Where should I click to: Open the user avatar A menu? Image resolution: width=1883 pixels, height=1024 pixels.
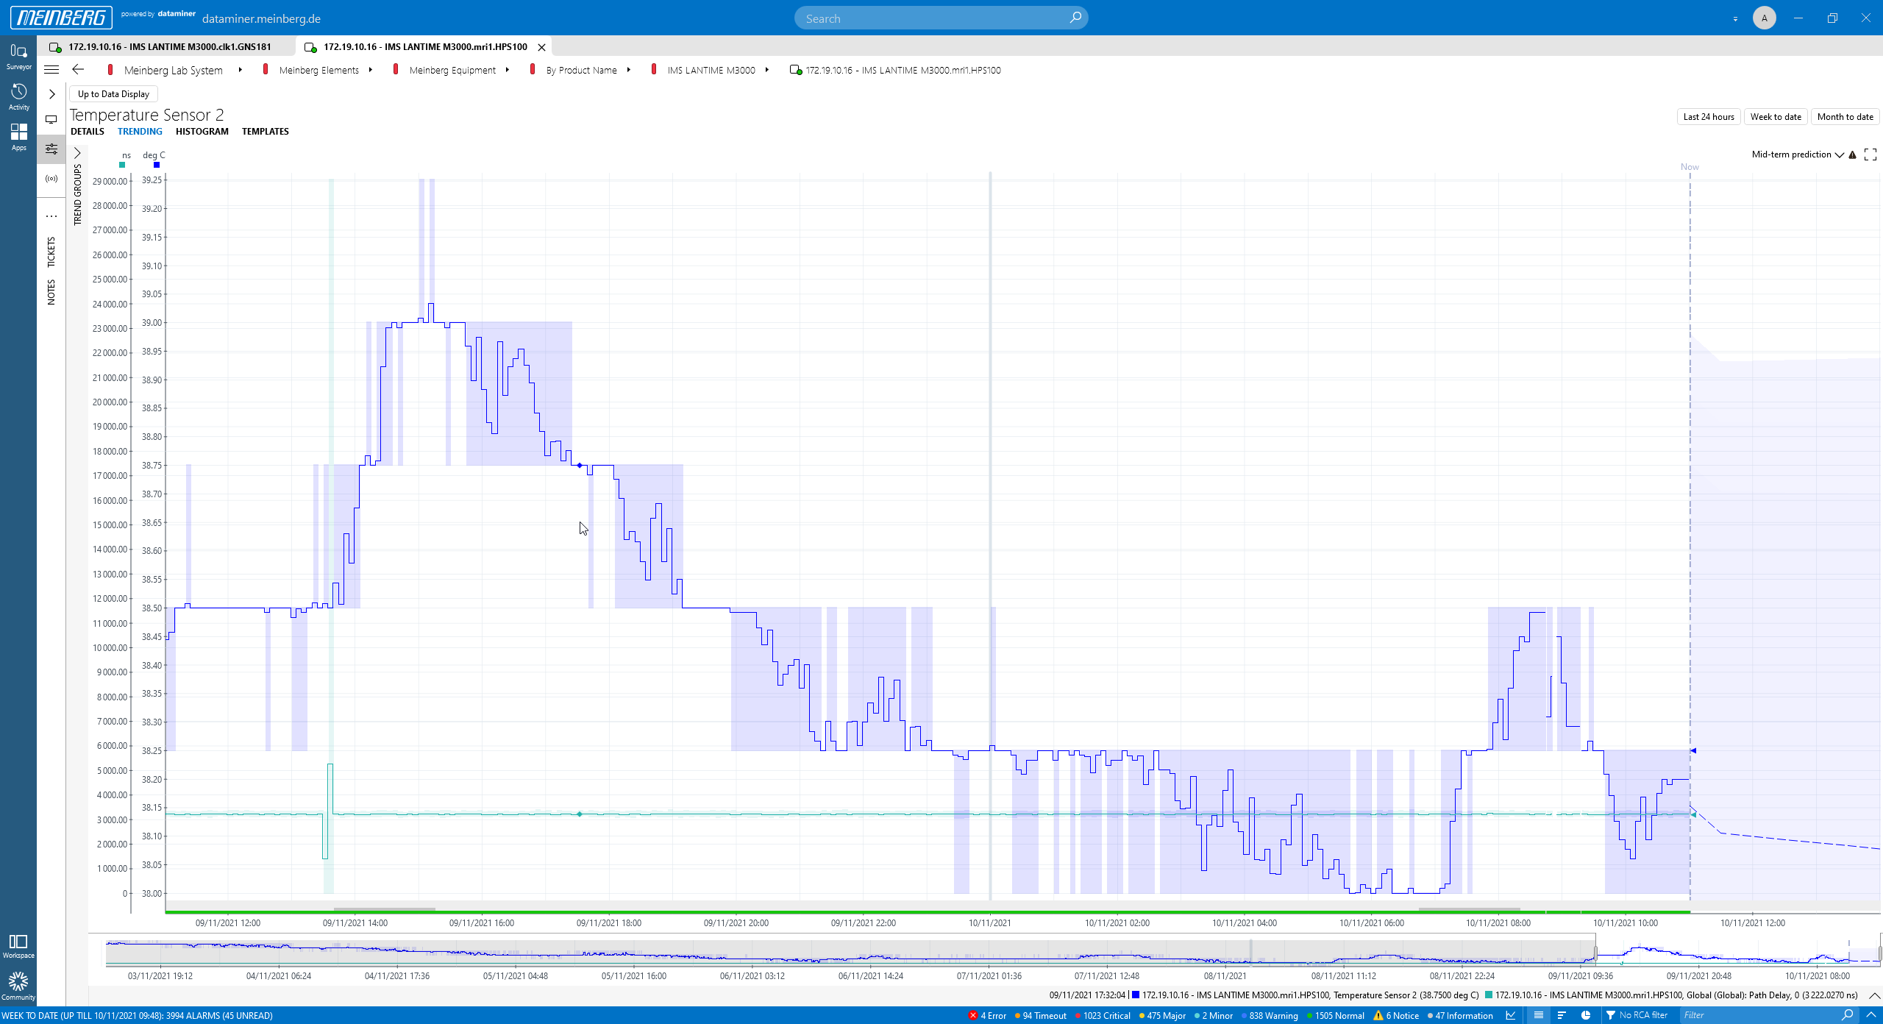[1764, 18]
